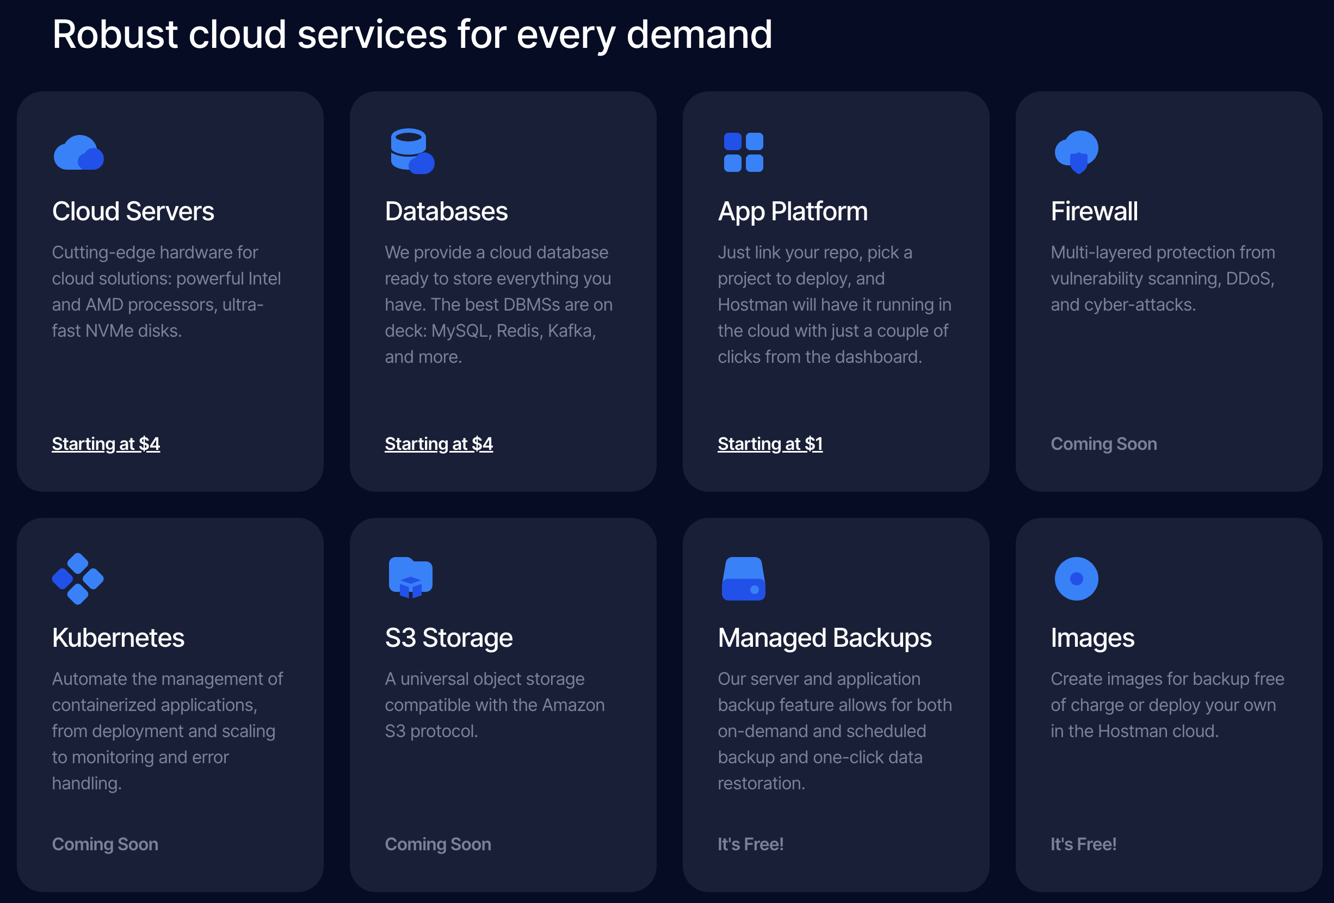Open Cloud Servers "Starting at $4" link
Screen dimensions: 1334x903
click(x=106, y=444)
